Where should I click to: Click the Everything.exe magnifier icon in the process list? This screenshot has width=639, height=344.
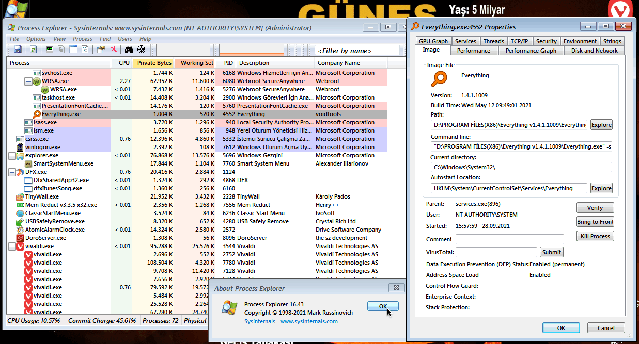pos(37,114)
